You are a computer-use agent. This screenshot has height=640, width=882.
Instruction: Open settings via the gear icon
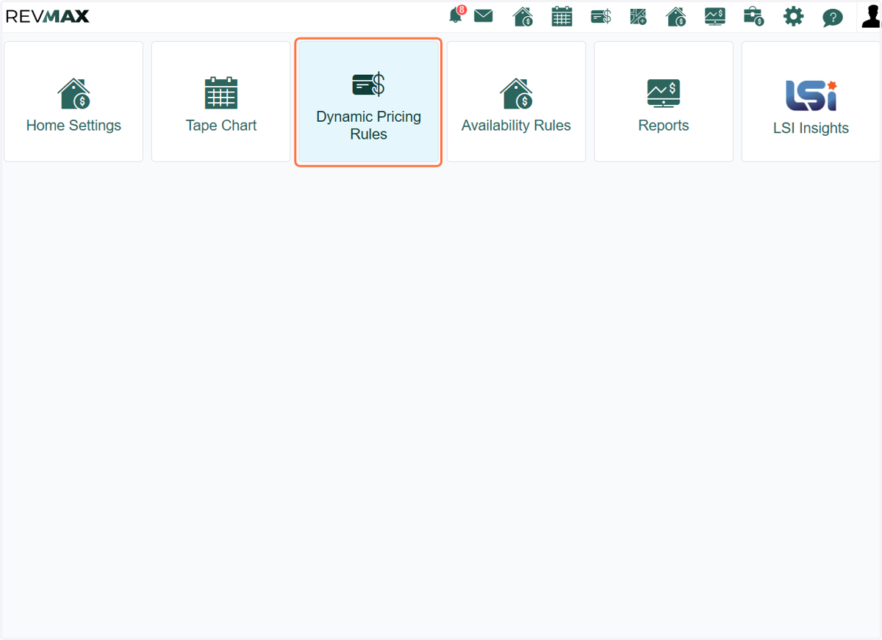tap(793, 16)
